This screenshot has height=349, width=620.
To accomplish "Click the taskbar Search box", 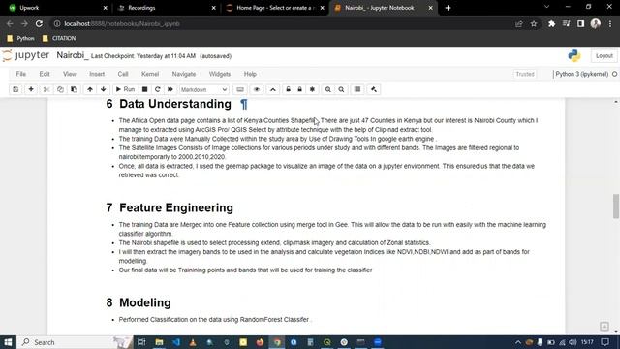I will pyautogui.click(x=76, y=342).
